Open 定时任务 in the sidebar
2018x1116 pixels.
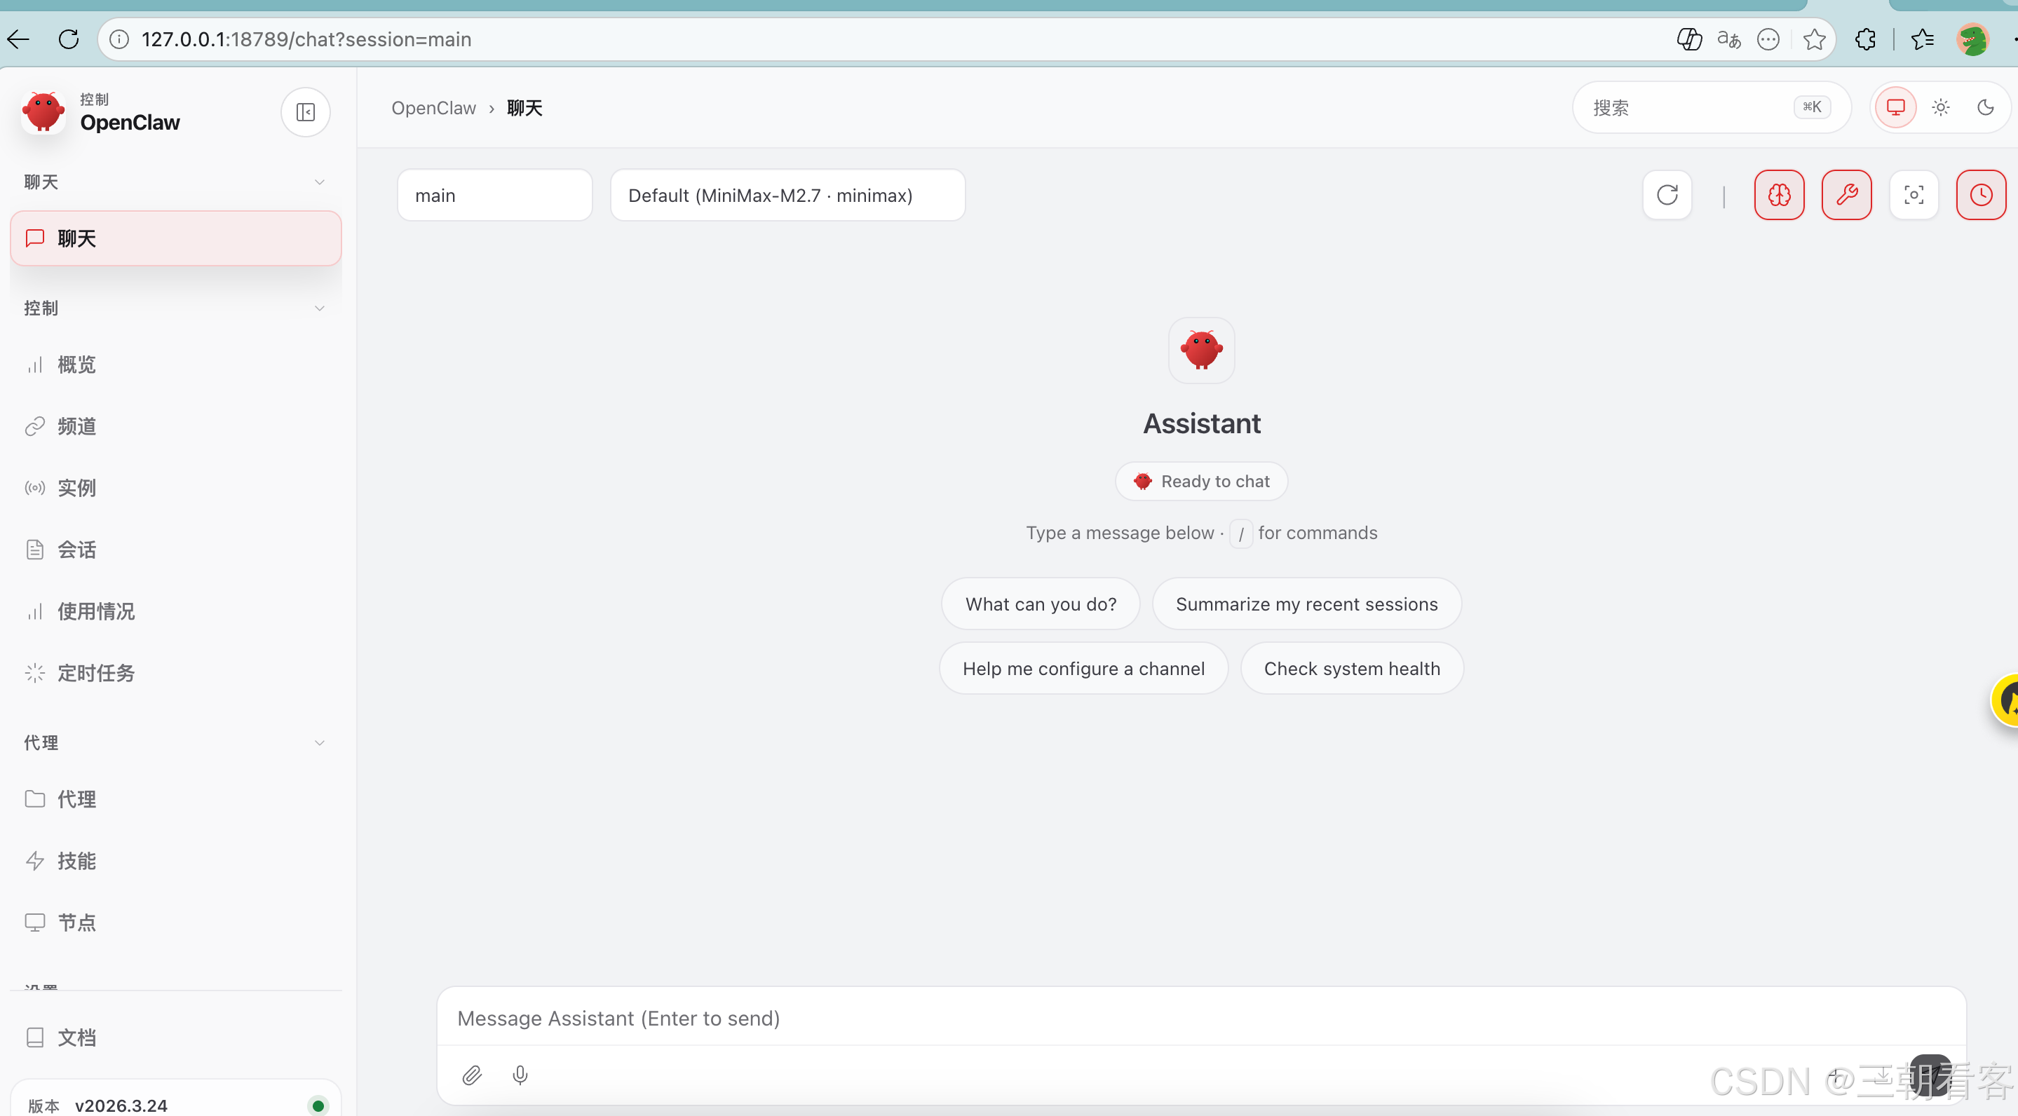pos(95,673)
